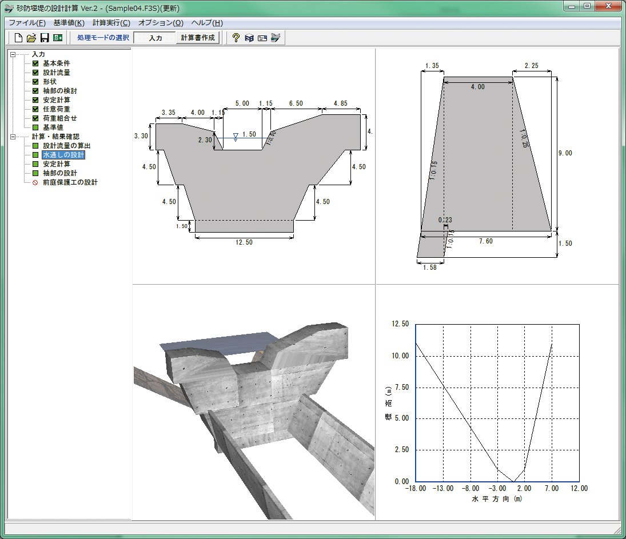
Task: Open a file with the folder icon
Action: [31, 38]
